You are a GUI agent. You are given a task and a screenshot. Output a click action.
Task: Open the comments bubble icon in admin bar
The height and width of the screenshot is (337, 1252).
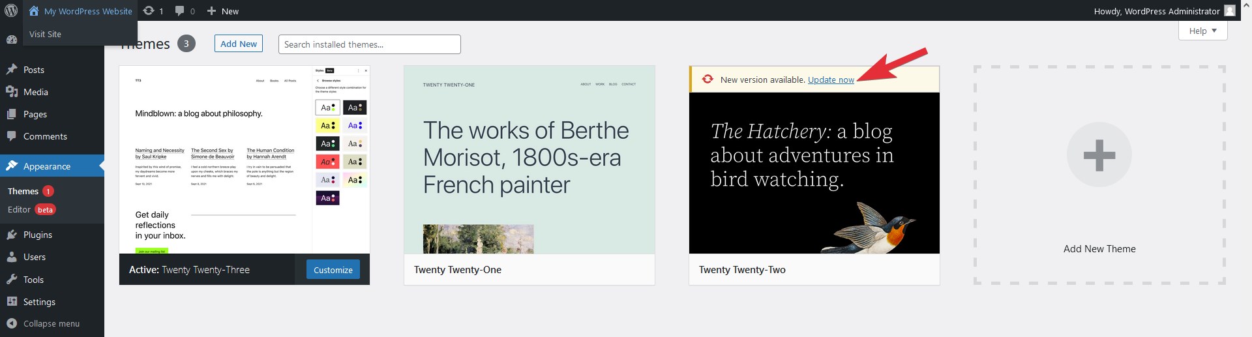[x=180, y=11]
